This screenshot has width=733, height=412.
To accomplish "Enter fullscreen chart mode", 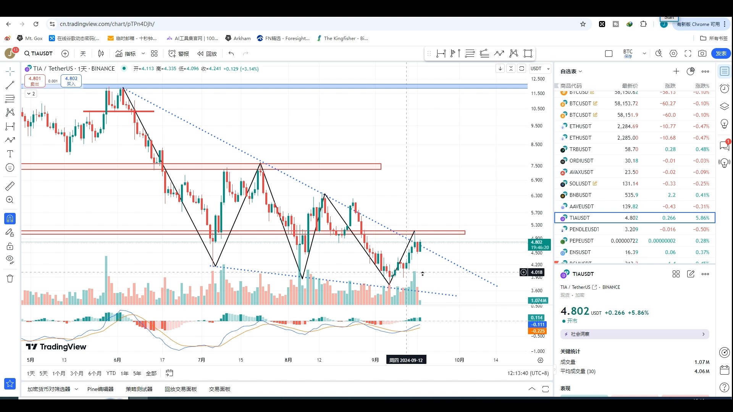I will coord(688,53).
